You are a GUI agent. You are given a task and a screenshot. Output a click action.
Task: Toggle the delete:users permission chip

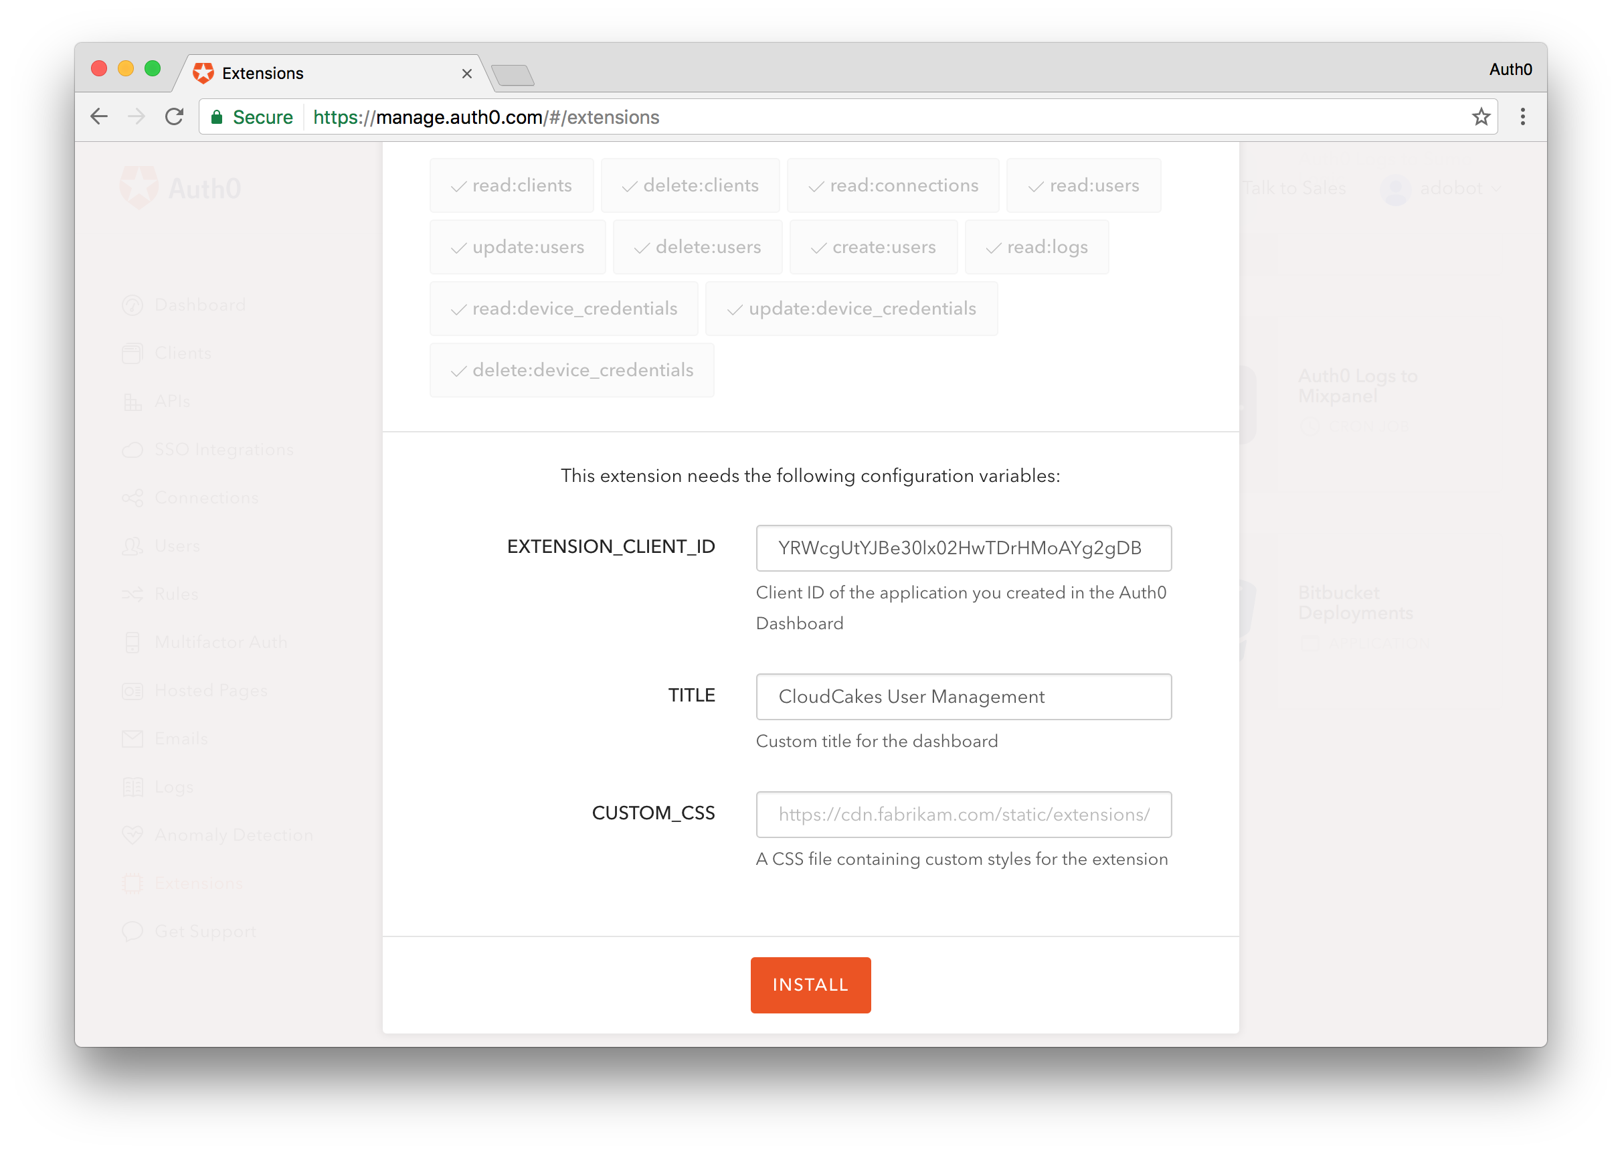(x=697, y=247)
